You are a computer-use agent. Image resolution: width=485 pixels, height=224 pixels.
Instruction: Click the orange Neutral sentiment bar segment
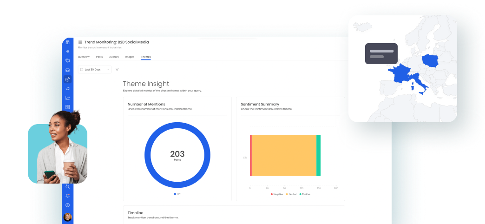pos(284,155)
